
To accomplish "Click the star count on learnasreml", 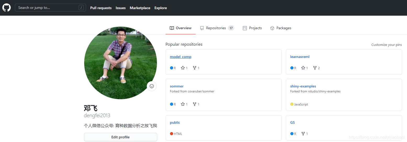I will [304, 68].
